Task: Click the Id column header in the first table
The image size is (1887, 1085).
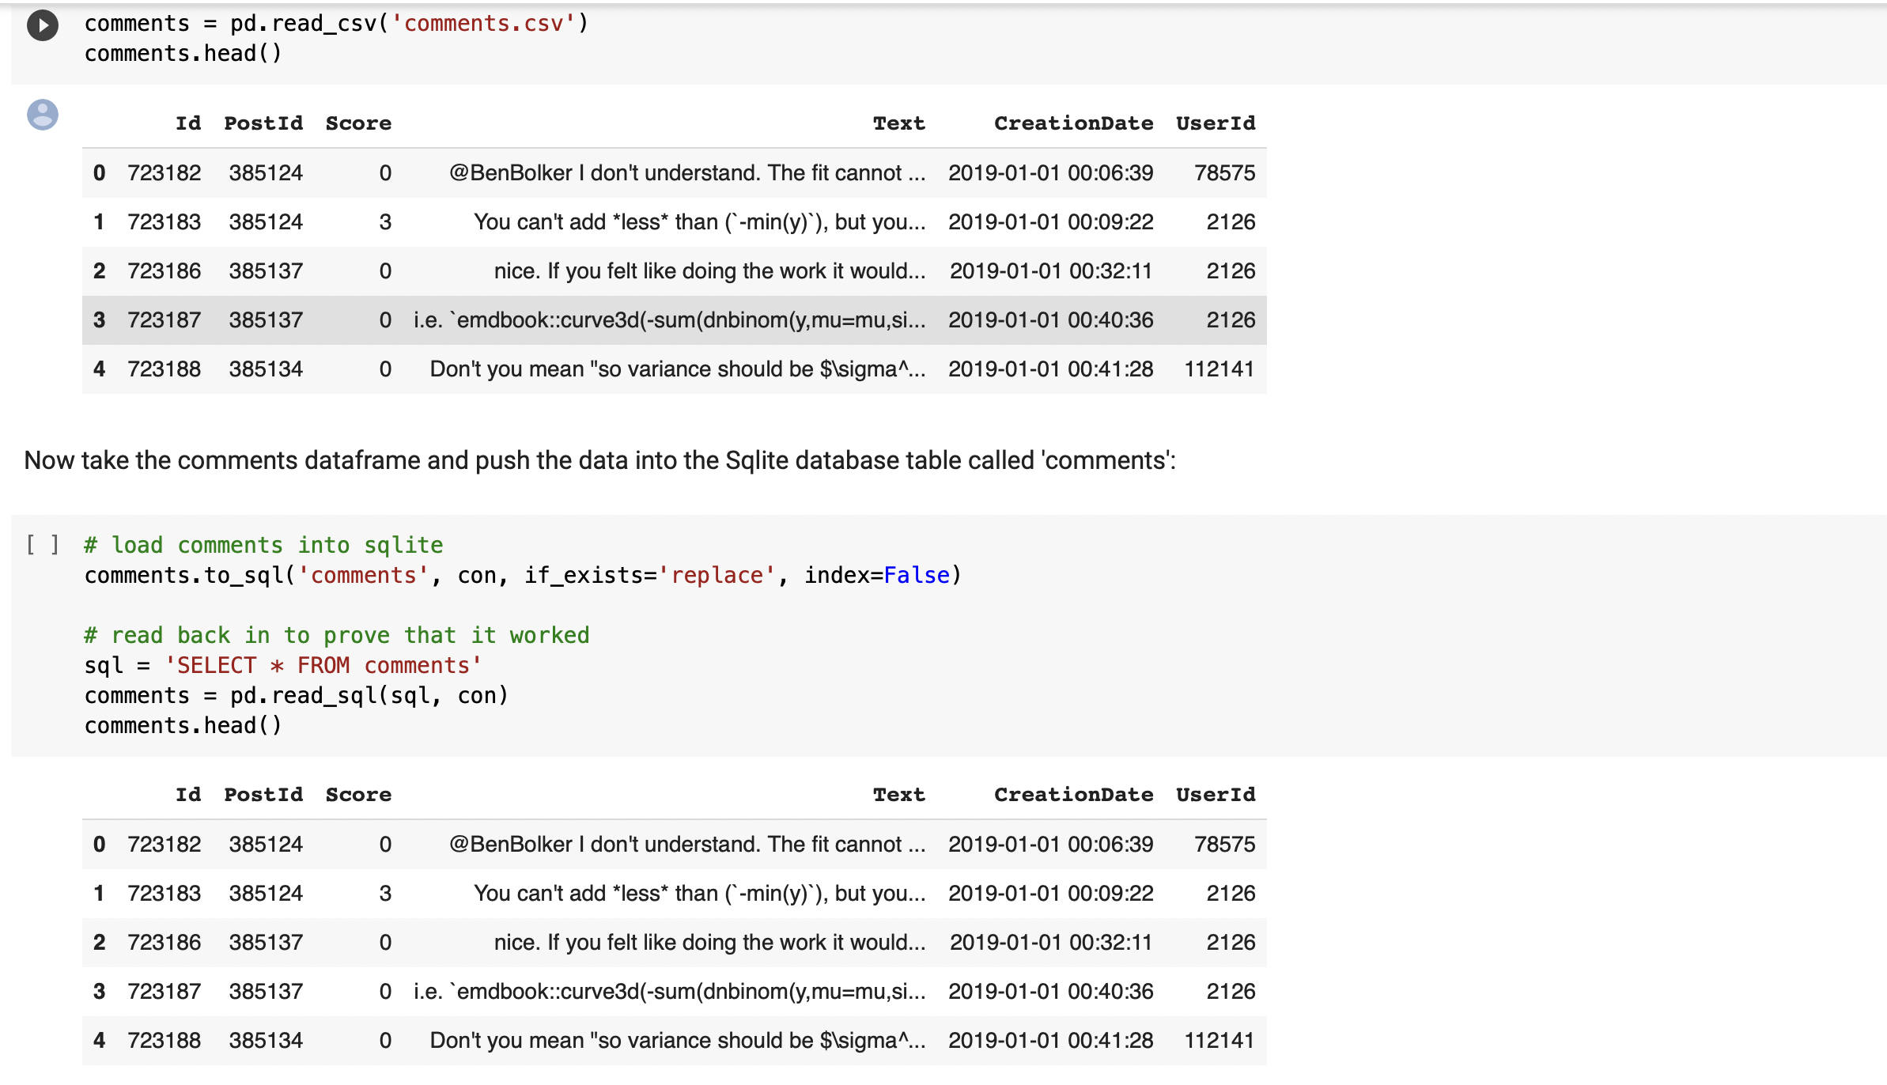Action: pyautogui.click(x=187, y=123)
